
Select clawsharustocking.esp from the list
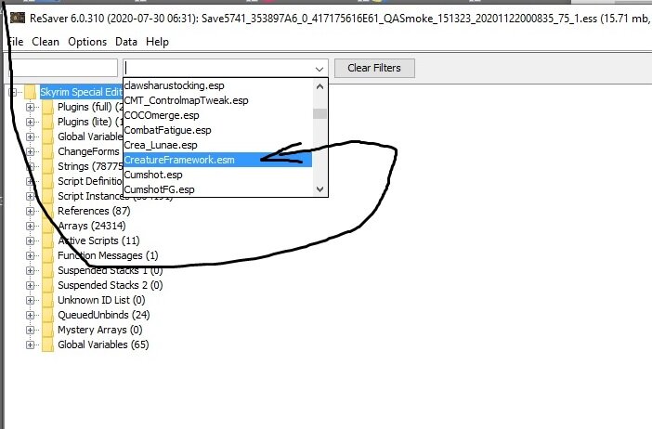pyautogui.click(x=217, y=85)
